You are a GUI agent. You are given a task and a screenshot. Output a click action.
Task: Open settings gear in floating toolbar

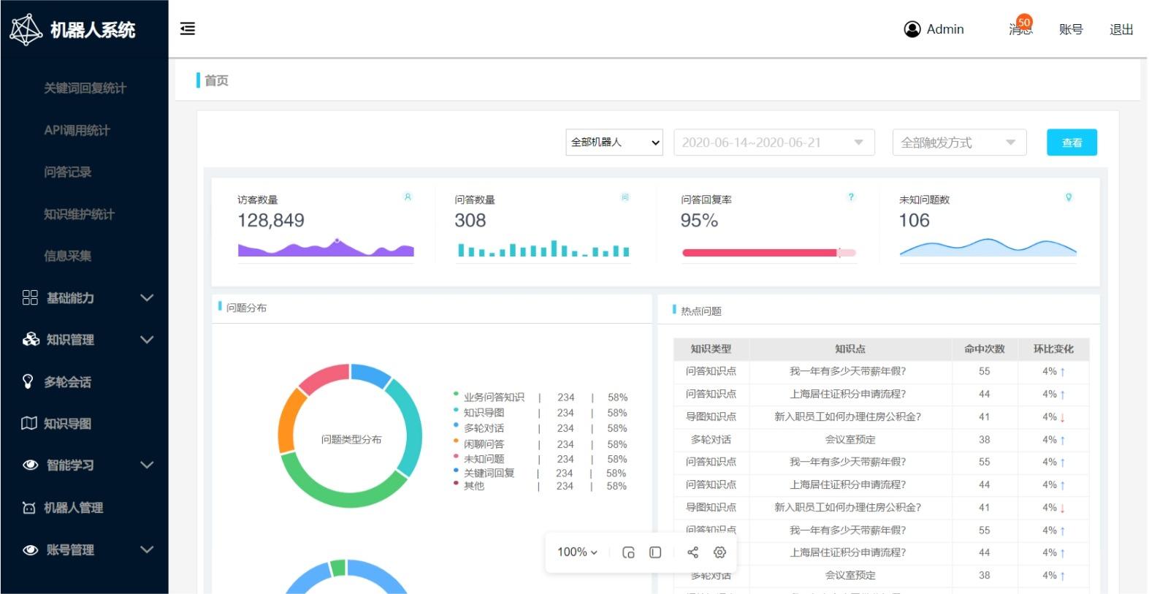pyautogui.click(x=719, y=552)
